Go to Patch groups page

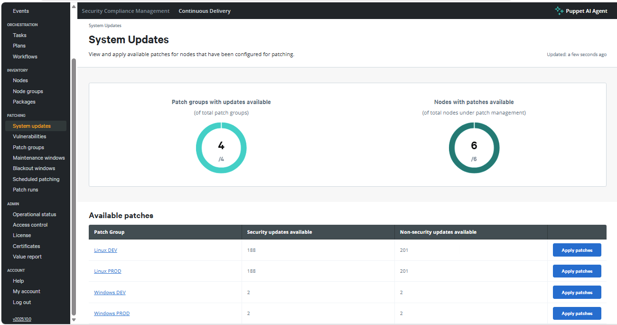click(x=28, y=147)
